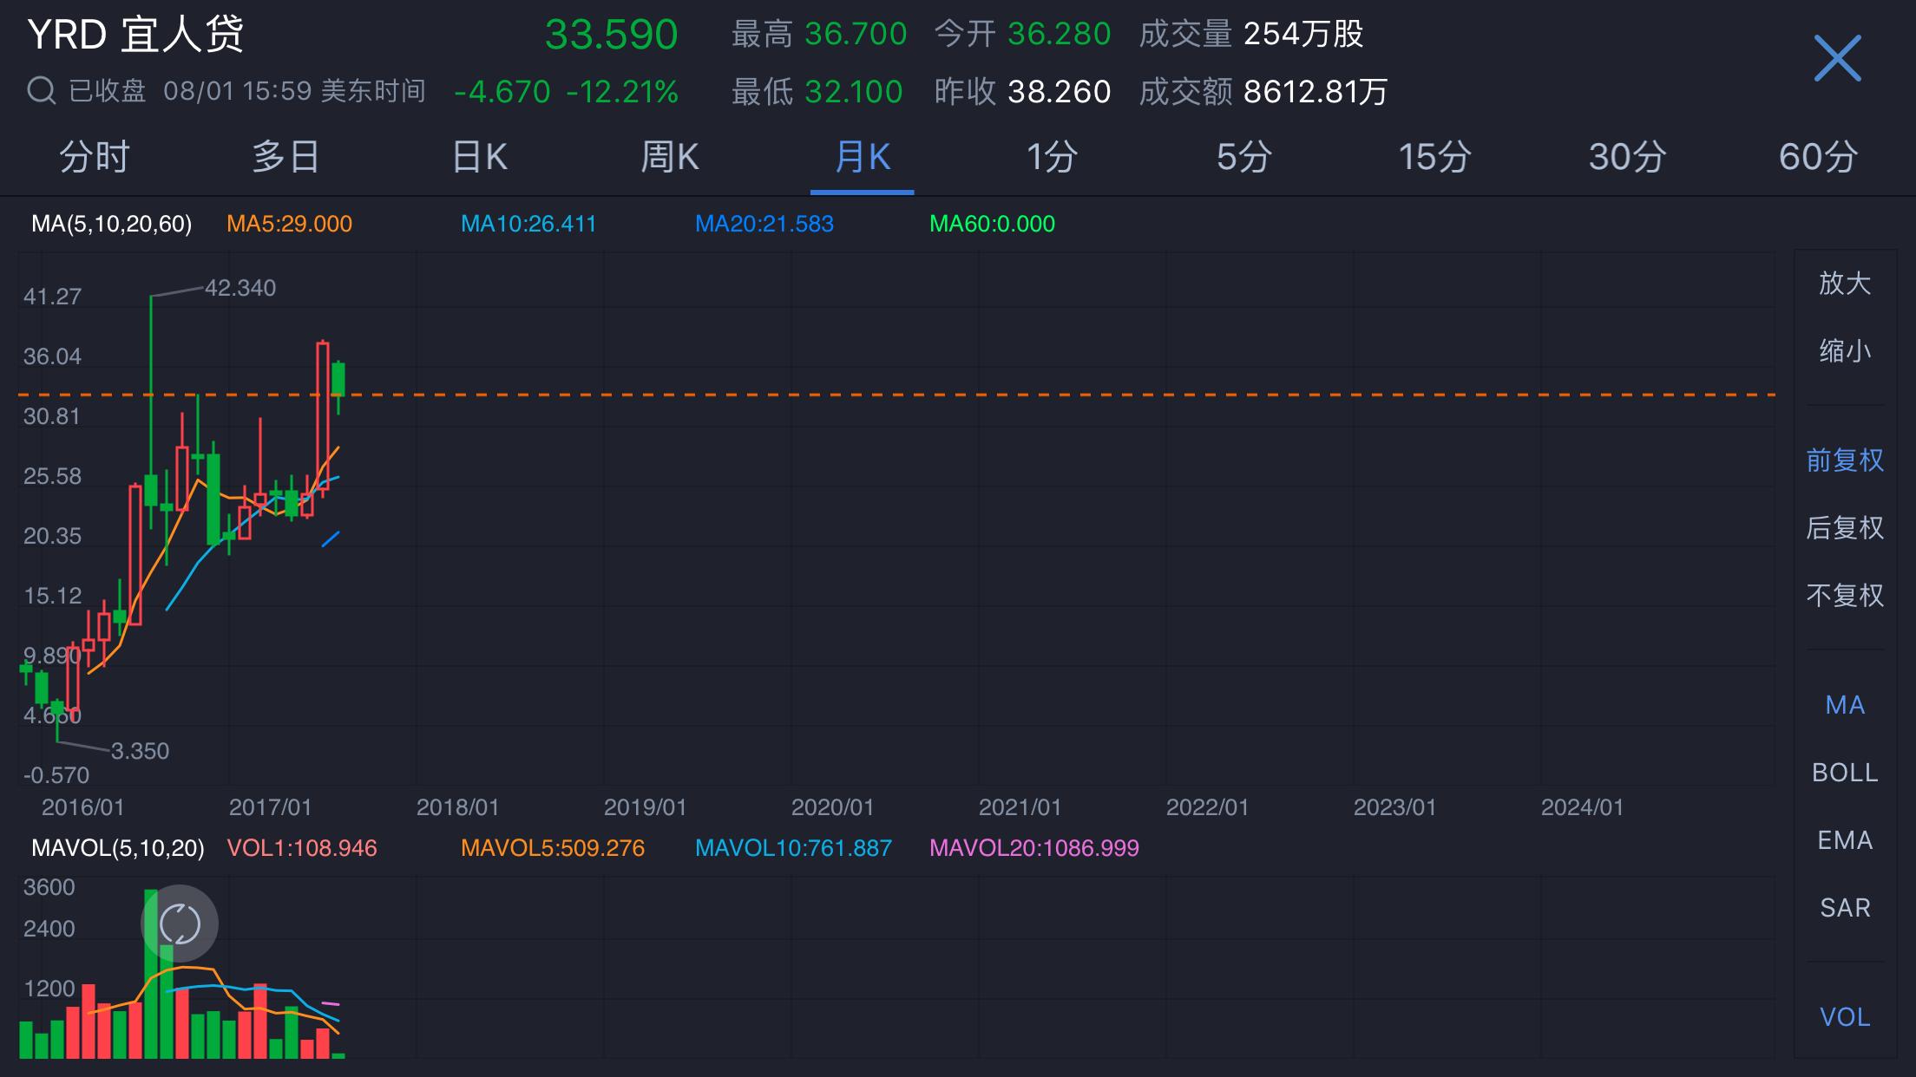Tap the 2017/01 date axis label
The width and height of the screenshot is (1916, 1077).
[270, 807]
